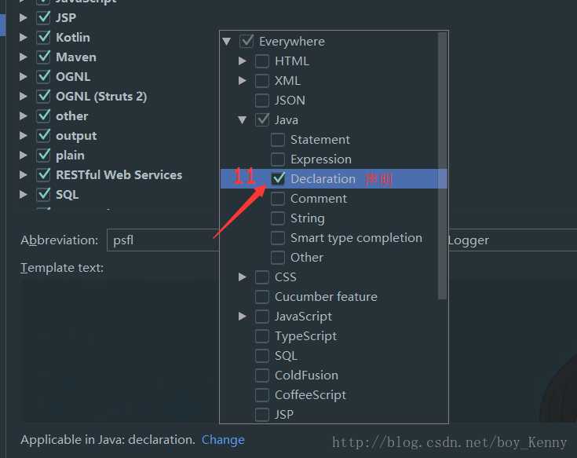Click the context popup vertical scrollbar
This screenshot has height=458, width=577.
click(443, 166)
